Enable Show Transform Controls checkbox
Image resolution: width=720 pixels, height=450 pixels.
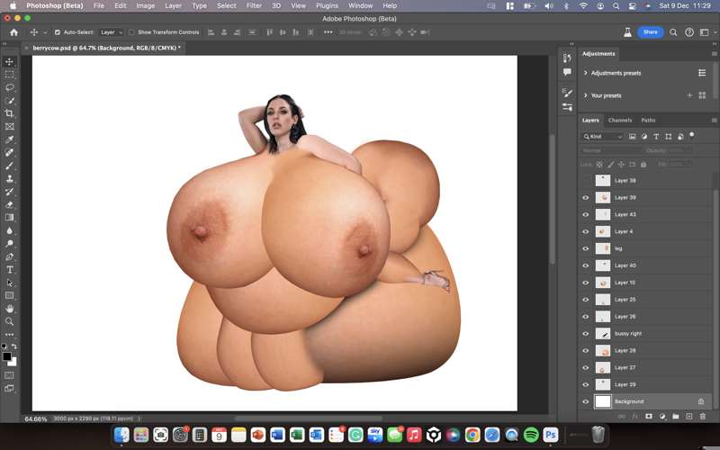pyautogui.click(x=131, y=32)
